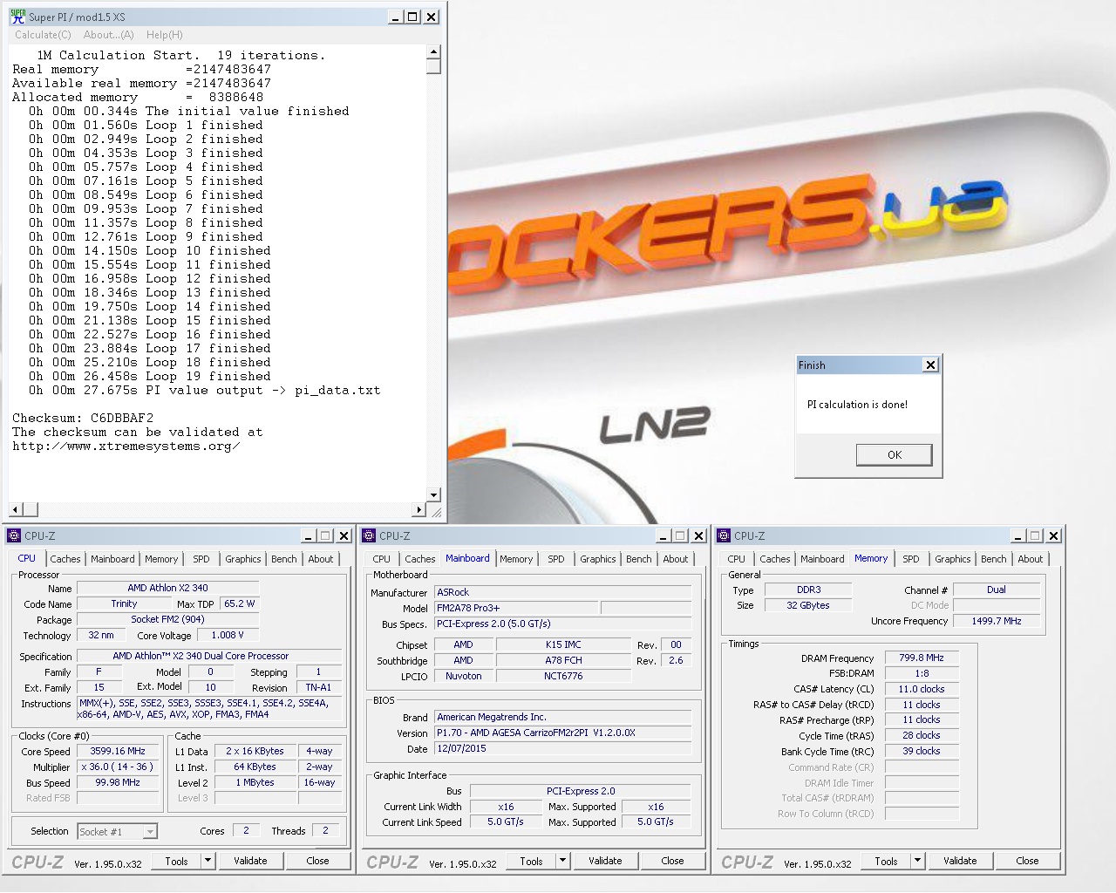Screen dimensions: 1116x893
Task: Switch to SPD tab in left CPU-Z window
Action: [x=201, y=559]
